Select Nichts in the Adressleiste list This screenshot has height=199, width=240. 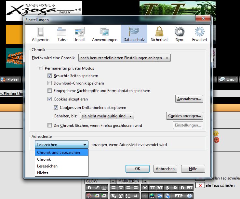click(43, 173)
